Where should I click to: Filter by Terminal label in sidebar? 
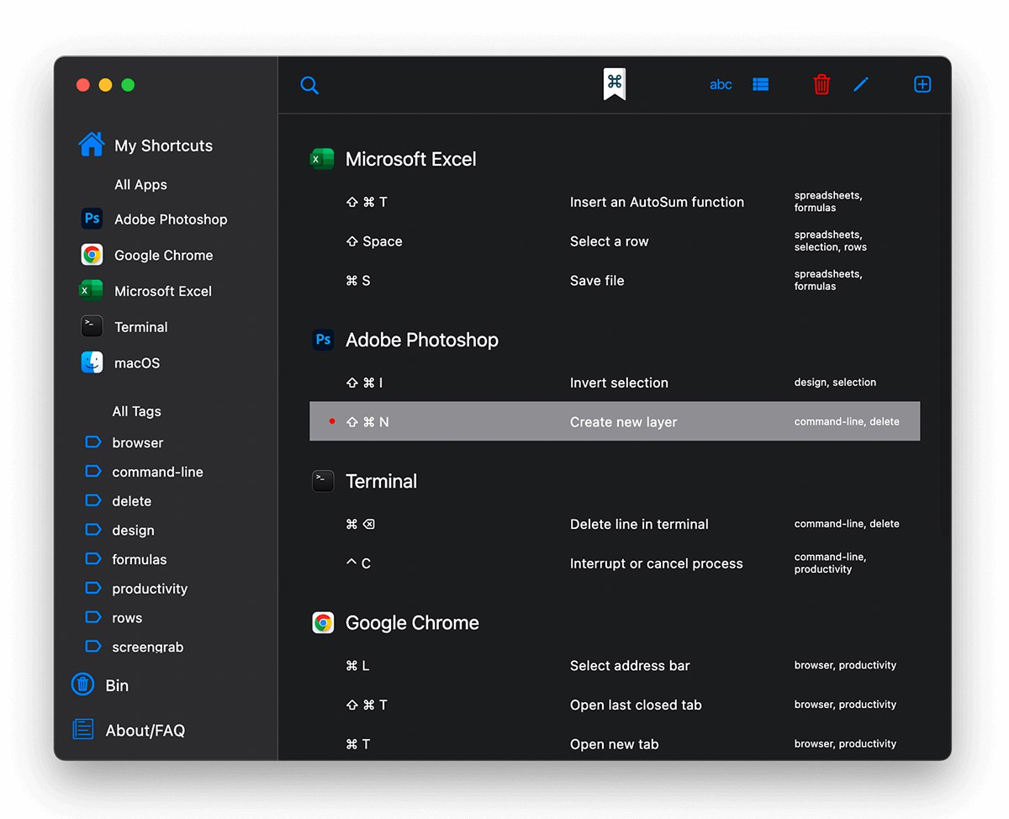[x=141, y=327]
